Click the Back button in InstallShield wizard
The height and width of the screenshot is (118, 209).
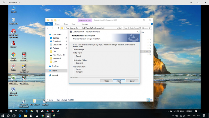[x=106, y=81]
